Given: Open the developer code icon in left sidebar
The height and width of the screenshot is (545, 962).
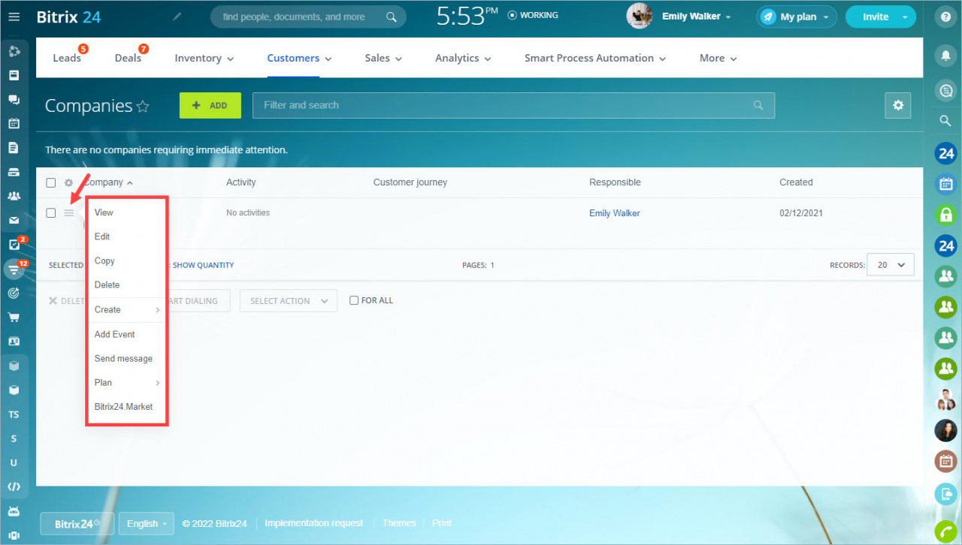Looking at the screenshot, I should pyautogui.click(x=14, y=486).
